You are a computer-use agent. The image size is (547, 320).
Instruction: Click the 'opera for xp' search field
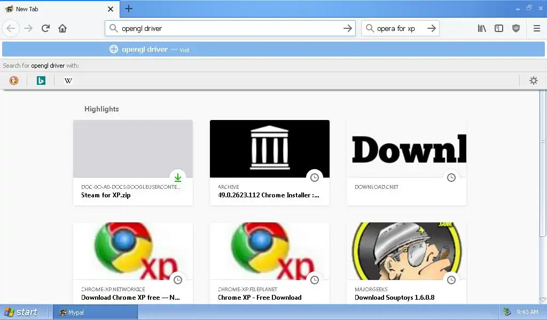point(400,28)
